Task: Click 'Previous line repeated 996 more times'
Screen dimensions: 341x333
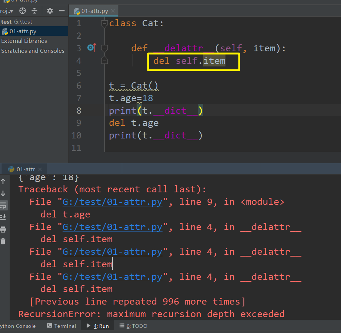Action: pyautogui.click(x=137, y=302)
